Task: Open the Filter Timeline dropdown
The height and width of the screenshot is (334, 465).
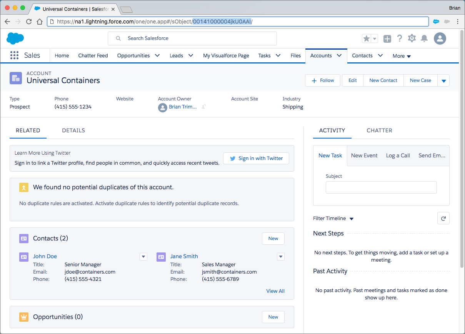Action: coord(333,218)
